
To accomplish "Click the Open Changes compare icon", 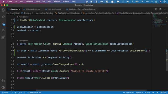I will [156, 9].
